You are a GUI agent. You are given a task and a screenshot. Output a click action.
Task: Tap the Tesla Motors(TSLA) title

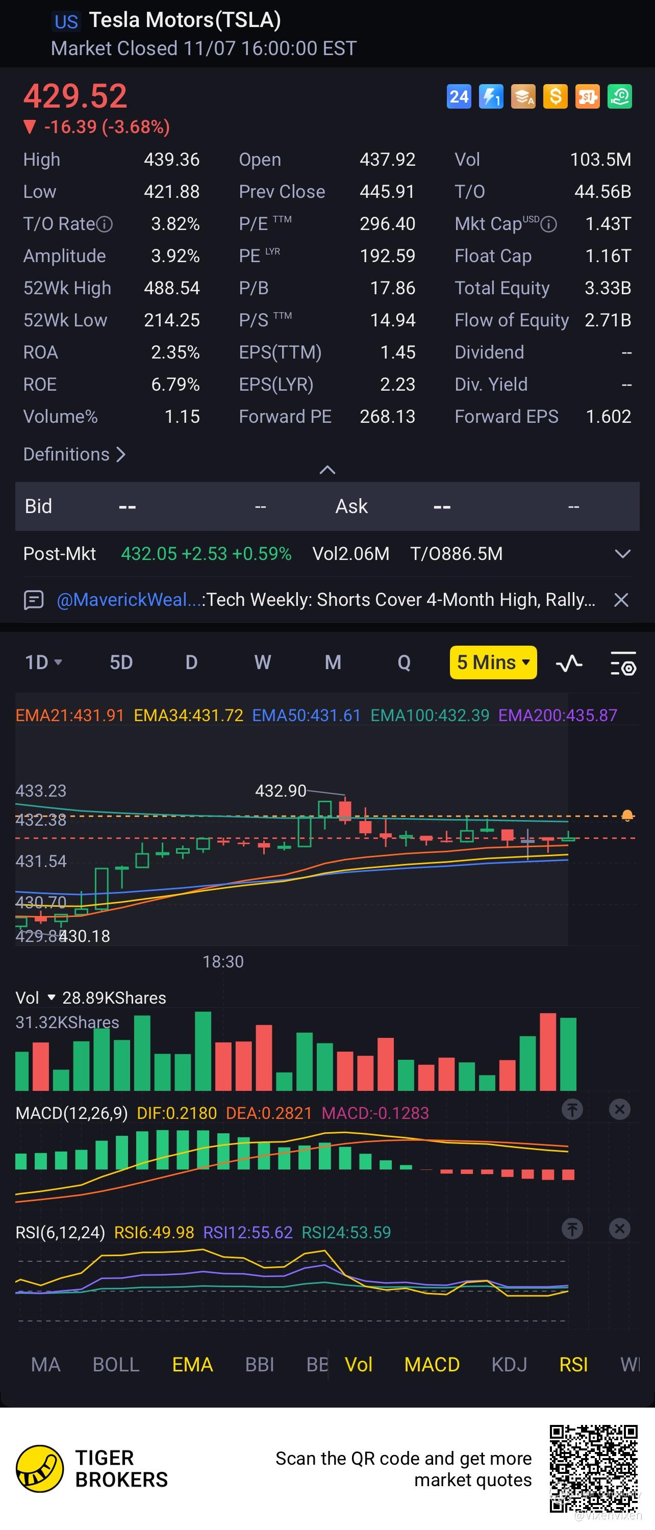pos(185,20)
